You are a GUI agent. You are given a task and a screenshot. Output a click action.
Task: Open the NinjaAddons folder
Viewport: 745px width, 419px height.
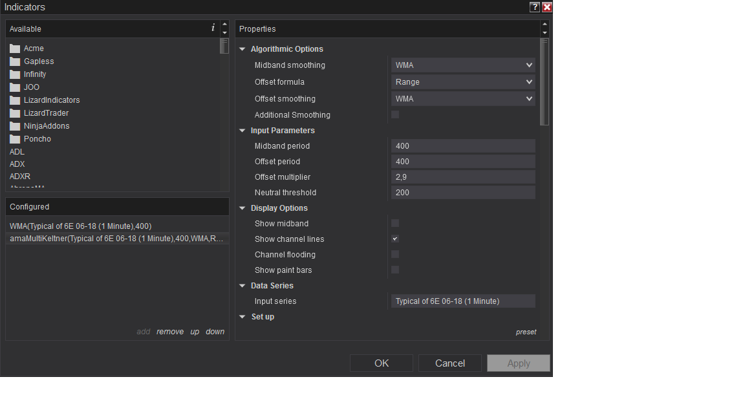click(39, 126)
